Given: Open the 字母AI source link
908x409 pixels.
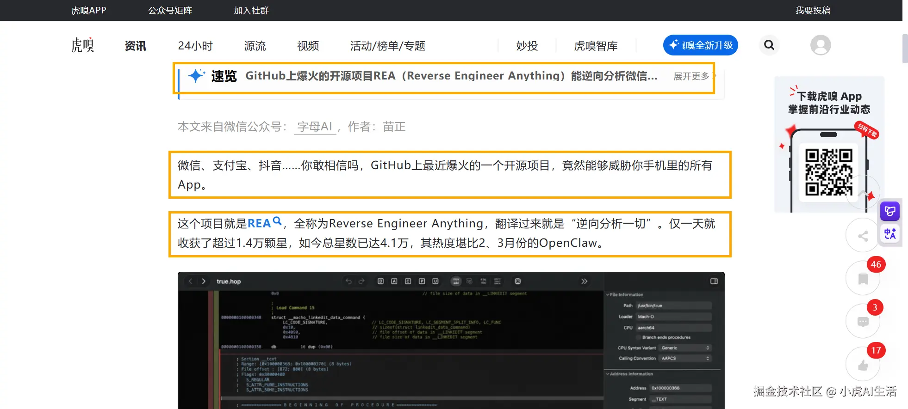Looking at the screenshot, I should click(315, 127).
